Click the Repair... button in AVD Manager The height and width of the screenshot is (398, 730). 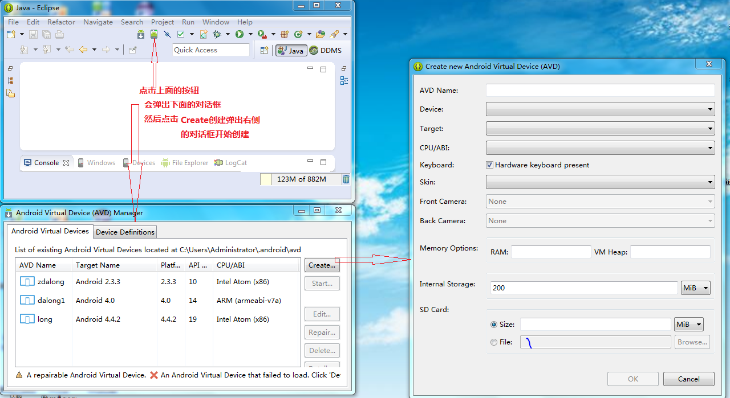tap(322, 332)
